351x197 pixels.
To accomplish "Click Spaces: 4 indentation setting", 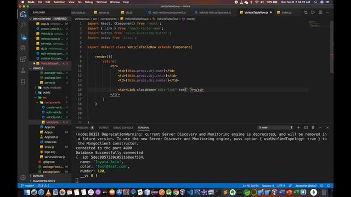I will pos(268,186).
